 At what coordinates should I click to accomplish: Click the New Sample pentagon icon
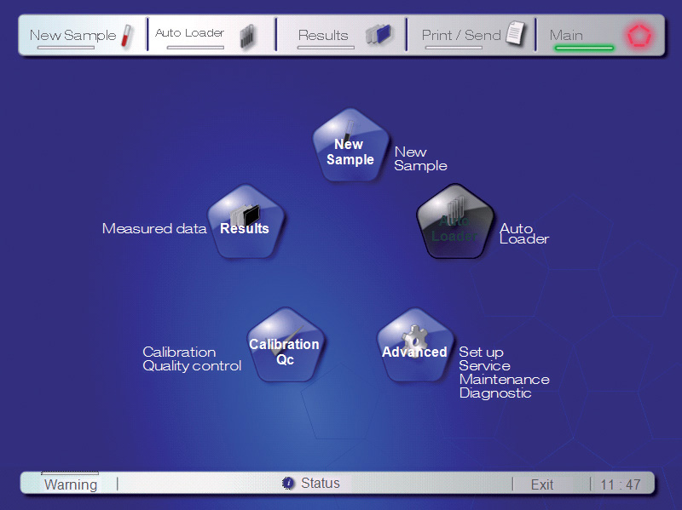[x=350, y=146]
